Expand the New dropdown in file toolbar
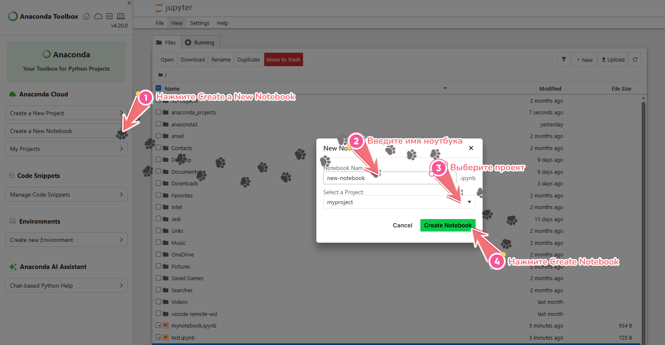Viewport: 665px width, 345px height. tap(584, 60)
